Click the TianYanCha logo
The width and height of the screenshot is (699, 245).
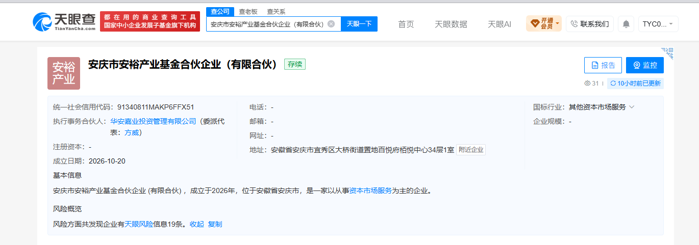64,21
